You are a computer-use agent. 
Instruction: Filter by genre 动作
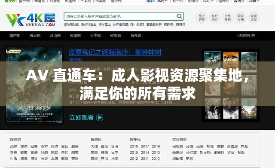pyautogui.click(x=14, y=147)
